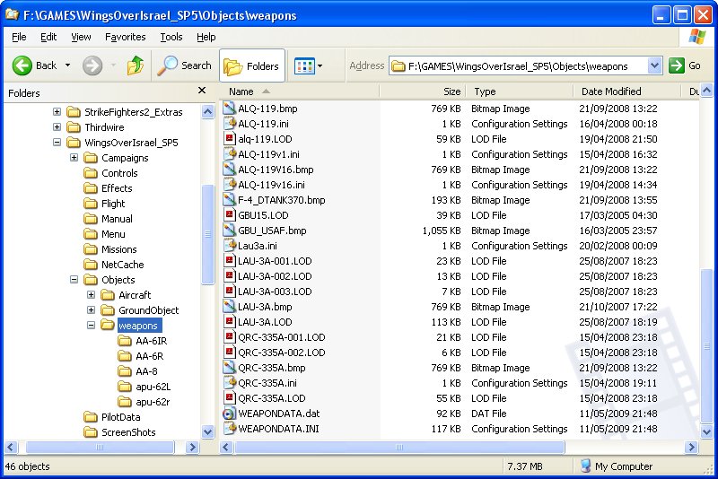The height and width of the screenshot is (479, 718).
Task: Open the Address bar dropdown arrow
Action: (655, 65)
